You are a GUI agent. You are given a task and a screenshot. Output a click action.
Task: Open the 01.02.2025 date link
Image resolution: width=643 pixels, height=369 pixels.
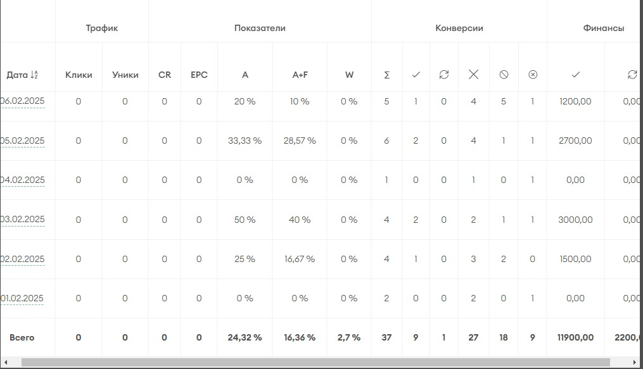[x=23, y=298]
